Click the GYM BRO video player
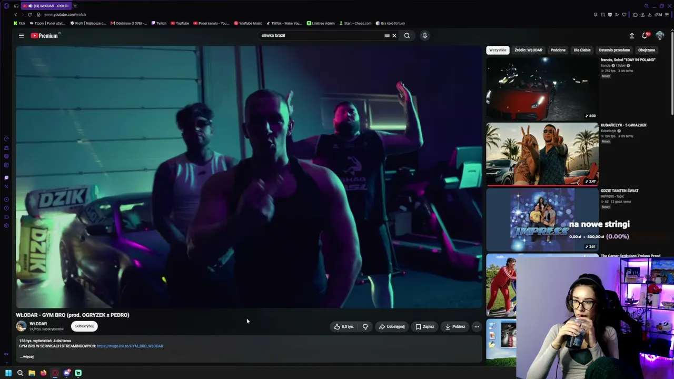This screenshot has width=674, height=379. pyautogui.click(x=249, y=177)
